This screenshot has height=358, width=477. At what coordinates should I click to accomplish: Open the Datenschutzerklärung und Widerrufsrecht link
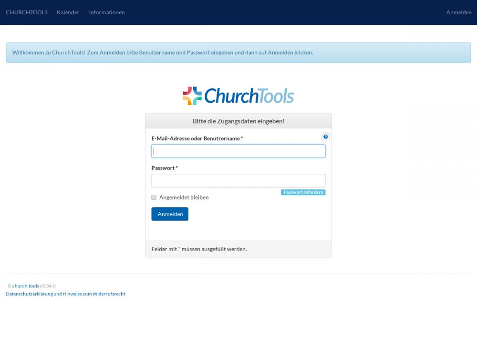click(x=65, y=294)
